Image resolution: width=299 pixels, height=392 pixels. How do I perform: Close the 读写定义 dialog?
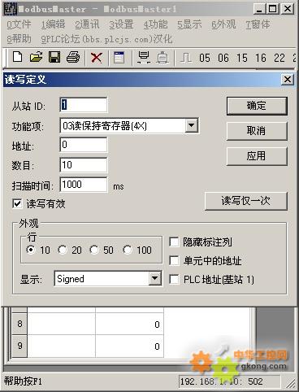[288, 80]
